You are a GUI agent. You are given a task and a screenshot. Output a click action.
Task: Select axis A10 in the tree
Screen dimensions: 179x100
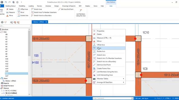click(7, 59)
